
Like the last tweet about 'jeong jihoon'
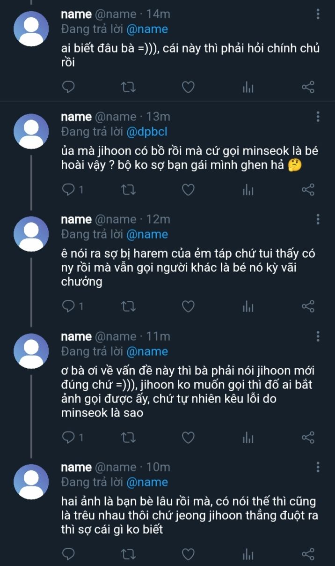(188, 554)
